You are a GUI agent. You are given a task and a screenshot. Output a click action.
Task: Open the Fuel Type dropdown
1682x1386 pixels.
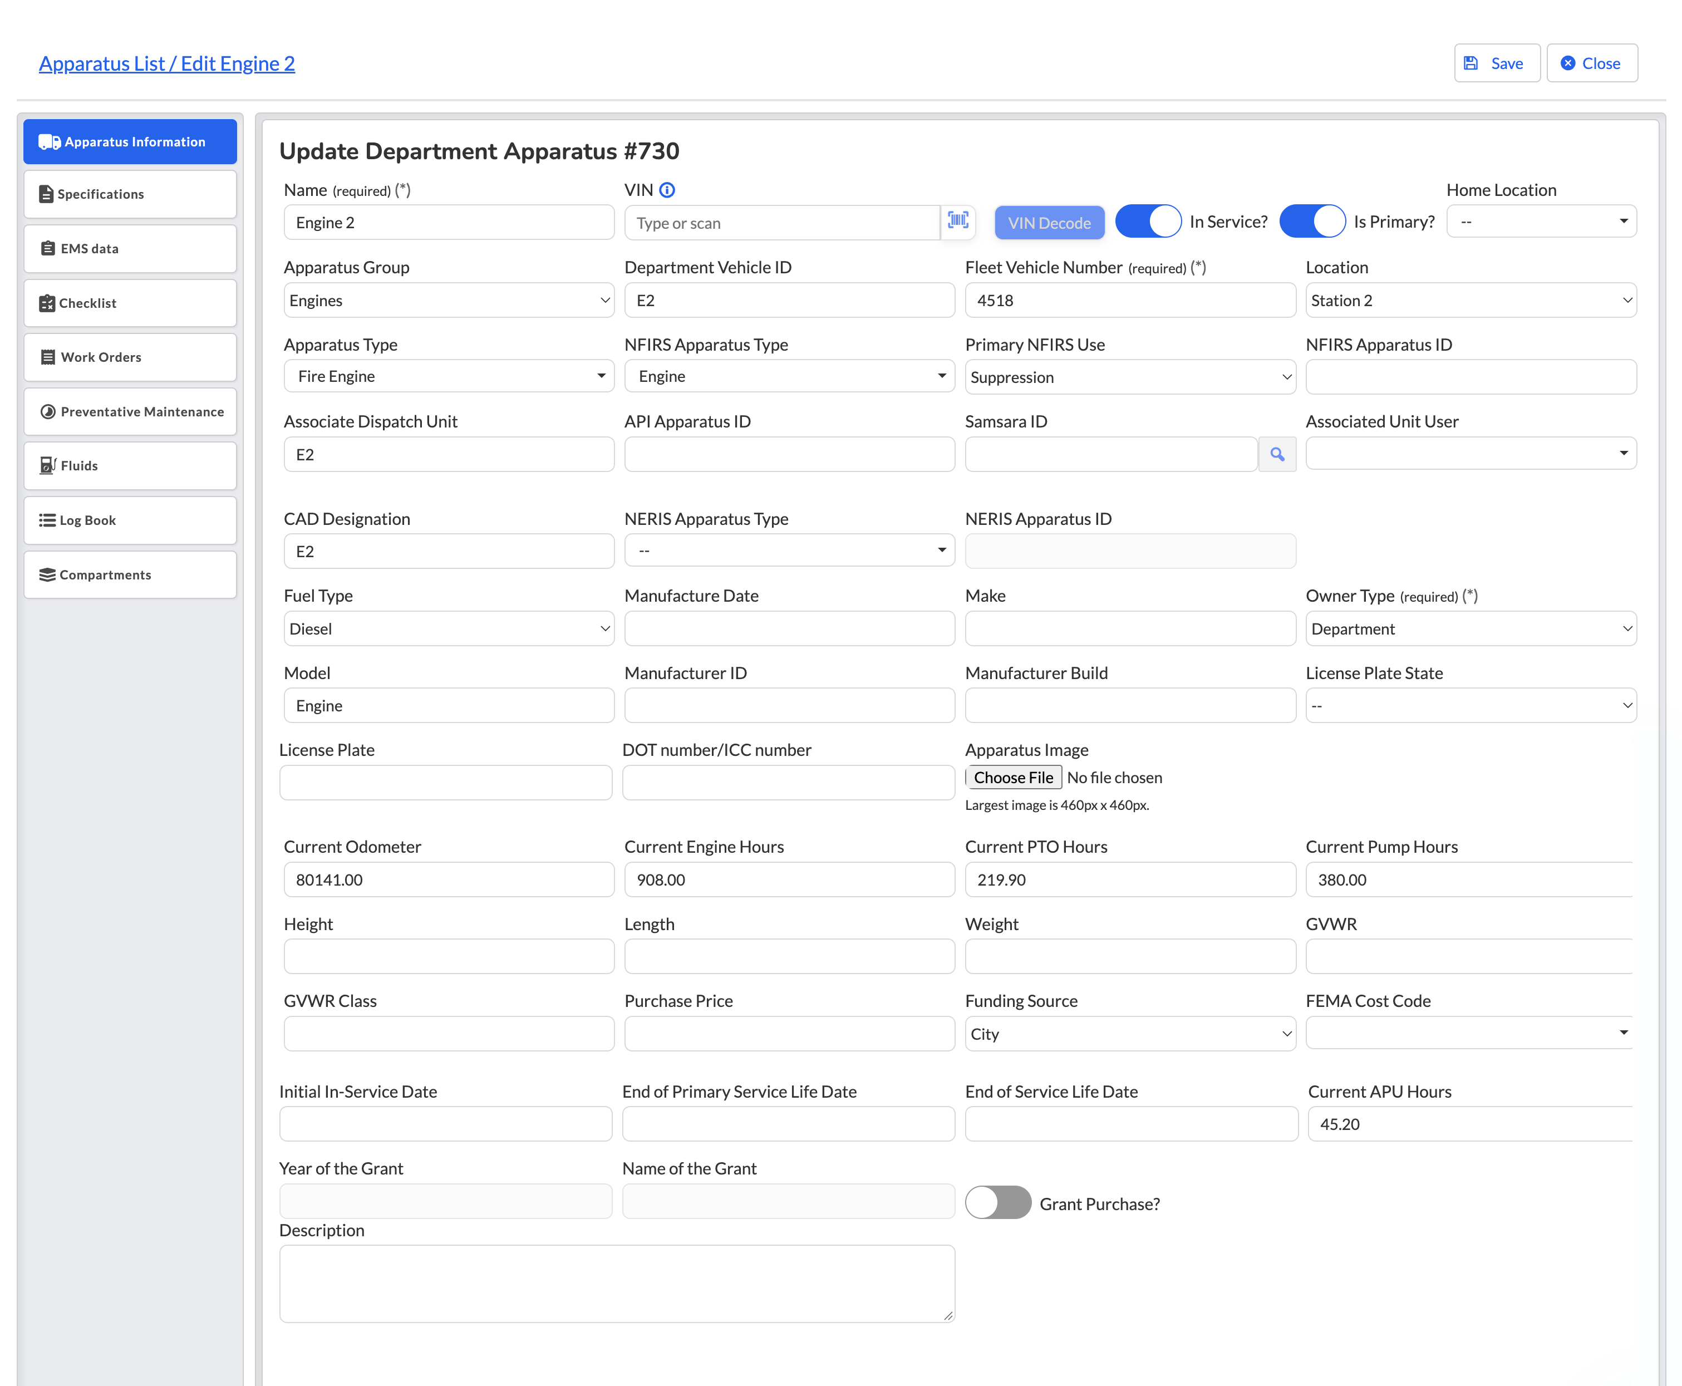coord(449,628)
